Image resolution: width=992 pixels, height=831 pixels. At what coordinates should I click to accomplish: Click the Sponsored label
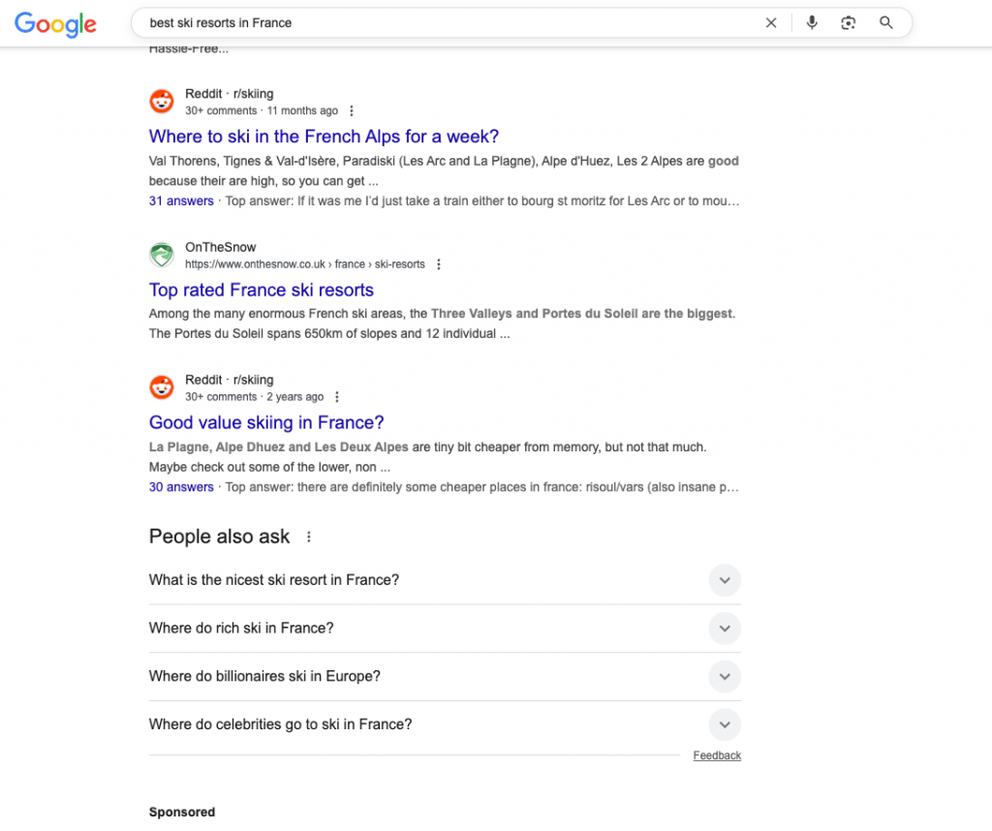pos(182,812)
